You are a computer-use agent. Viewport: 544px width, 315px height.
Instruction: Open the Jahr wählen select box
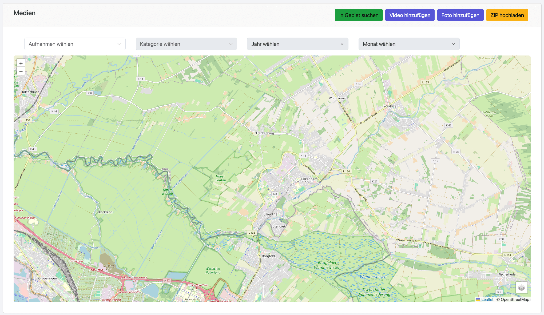297,44
